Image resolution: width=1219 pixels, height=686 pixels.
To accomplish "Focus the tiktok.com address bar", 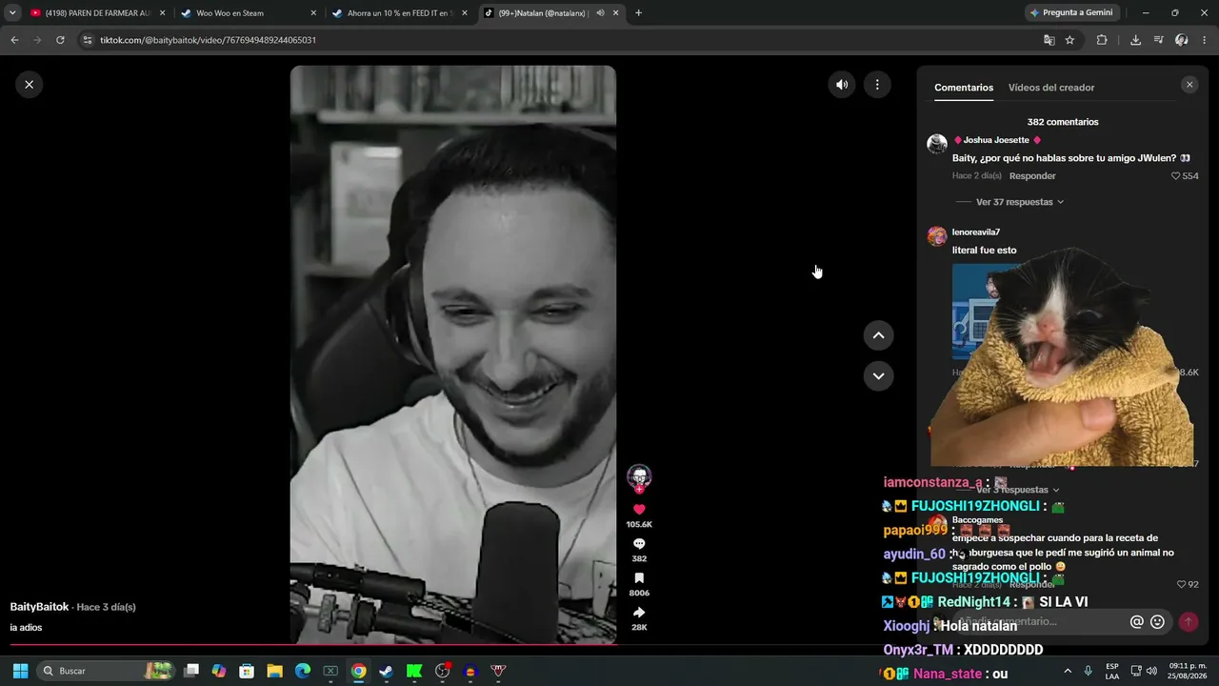I will point(562,40).
